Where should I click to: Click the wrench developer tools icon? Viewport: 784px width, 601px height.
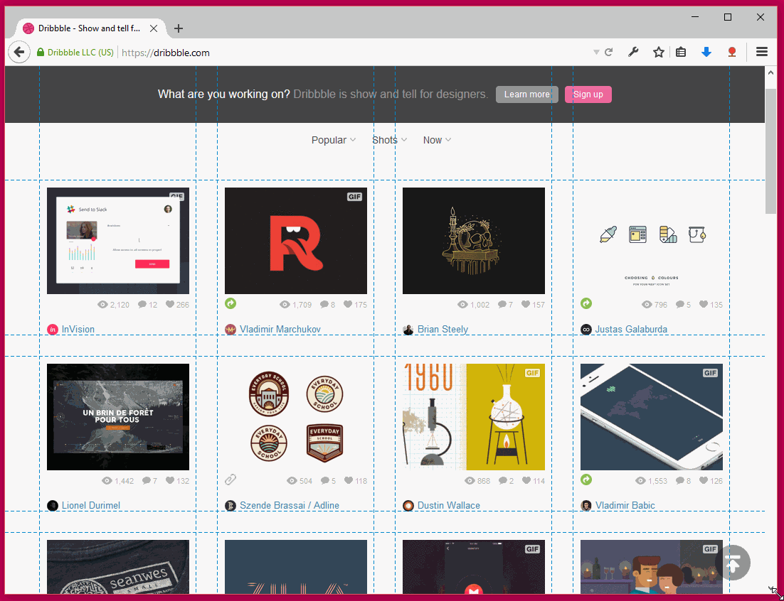click(633, 52)
